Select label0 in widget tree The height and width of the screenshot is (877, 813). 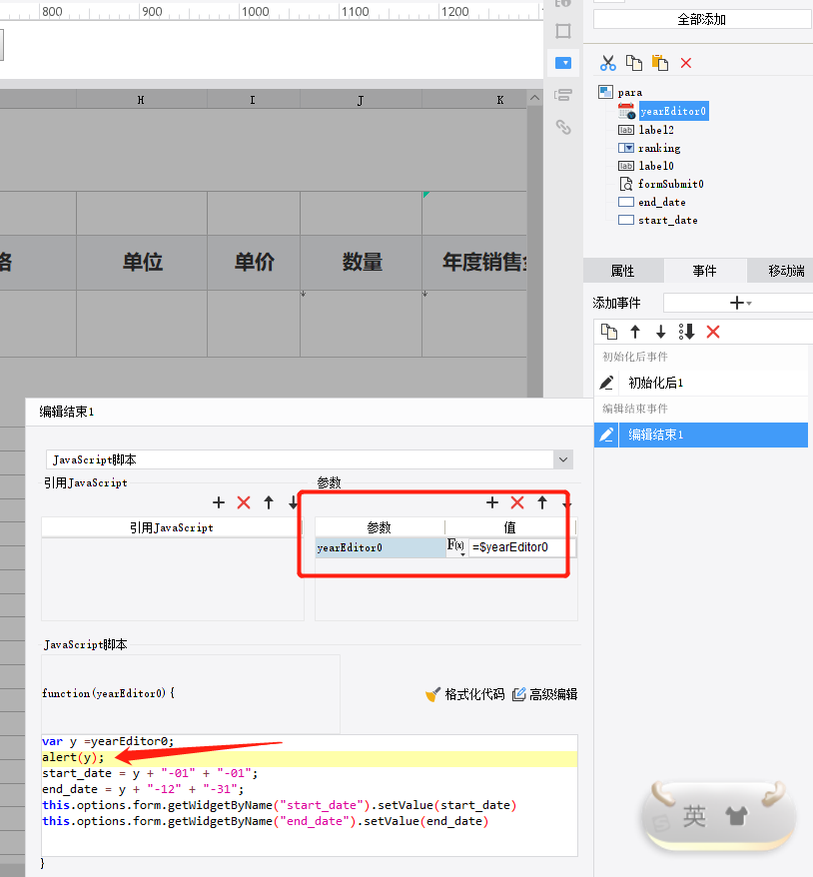tap(656, 166)
